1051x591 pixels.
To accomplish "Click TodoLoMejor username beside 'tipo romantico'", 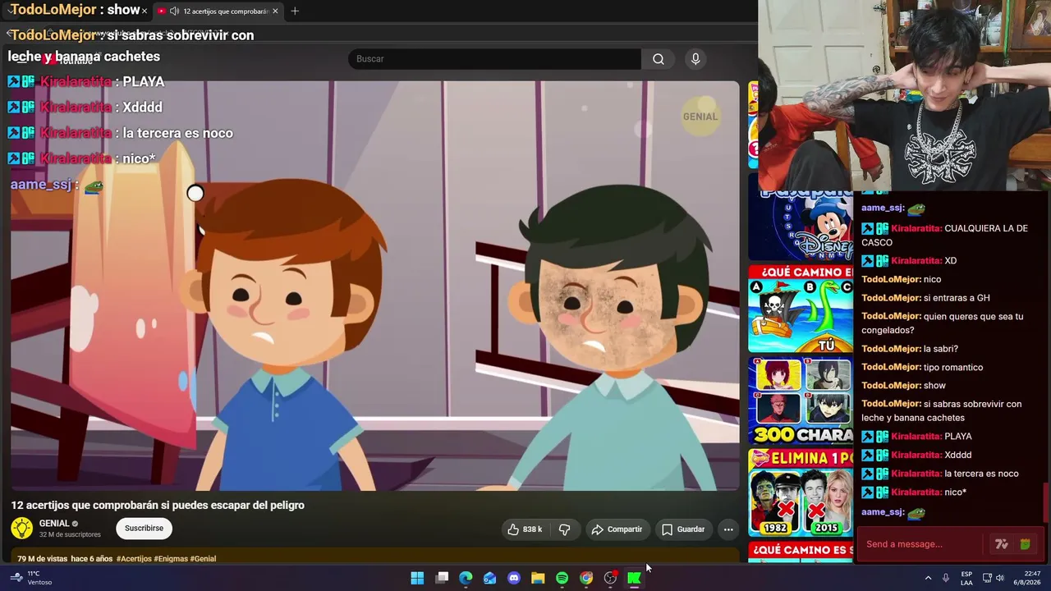I will pos(891,368).
